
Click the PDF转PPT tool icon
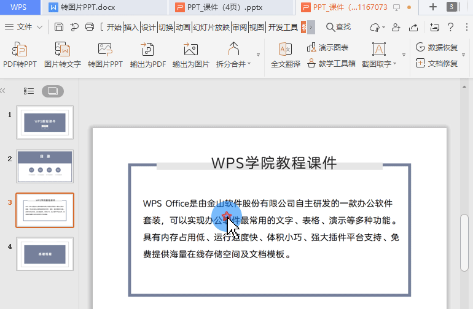20,50
